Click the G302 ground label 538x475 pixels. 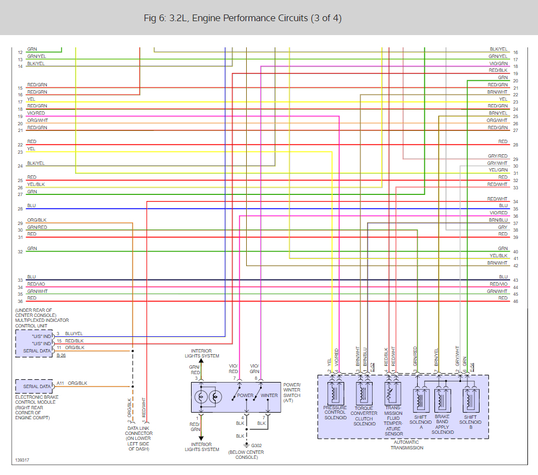256,445
